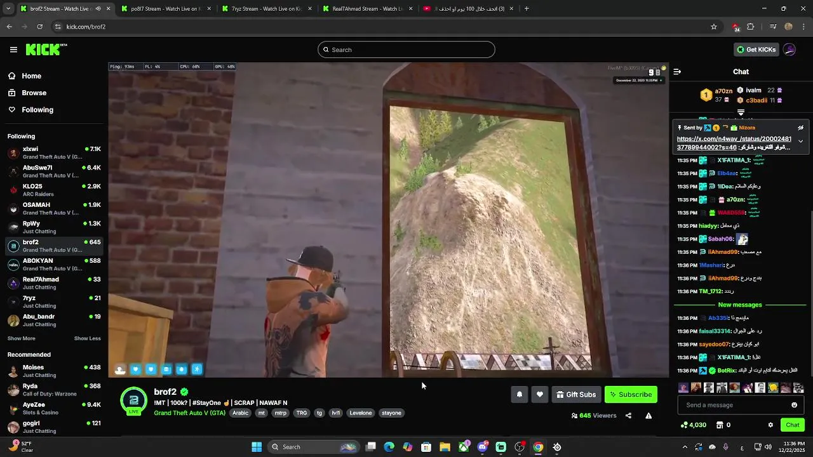The height and width of the screenshot is (457, 813).
Task: Open OSAMAH channel in sidebar
Action: [x=54, y=209]
